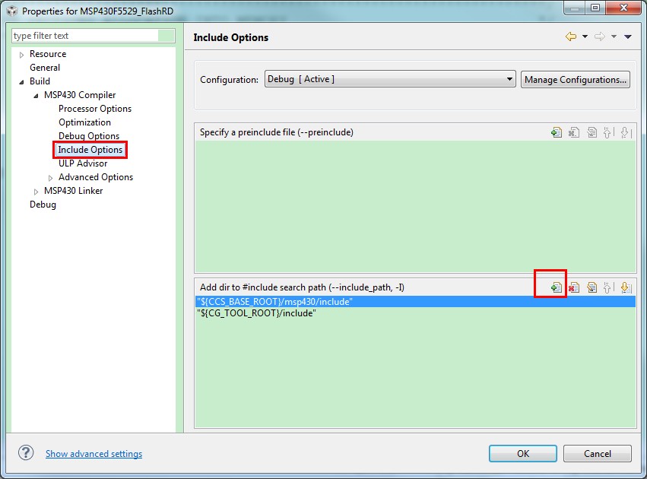Select Build in the tree
Viewport: 647px width, 479px height.
coord(40,81)
